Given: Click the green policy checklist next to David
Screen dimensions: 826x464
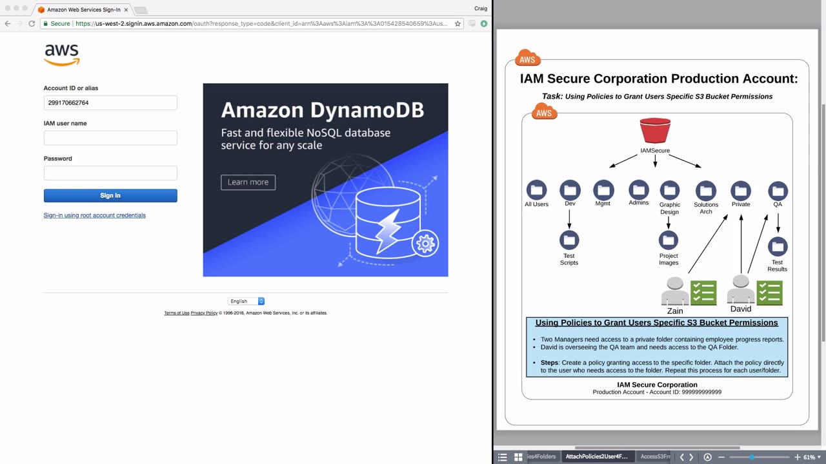Looking at the screenshot, I should pos(769,293).
